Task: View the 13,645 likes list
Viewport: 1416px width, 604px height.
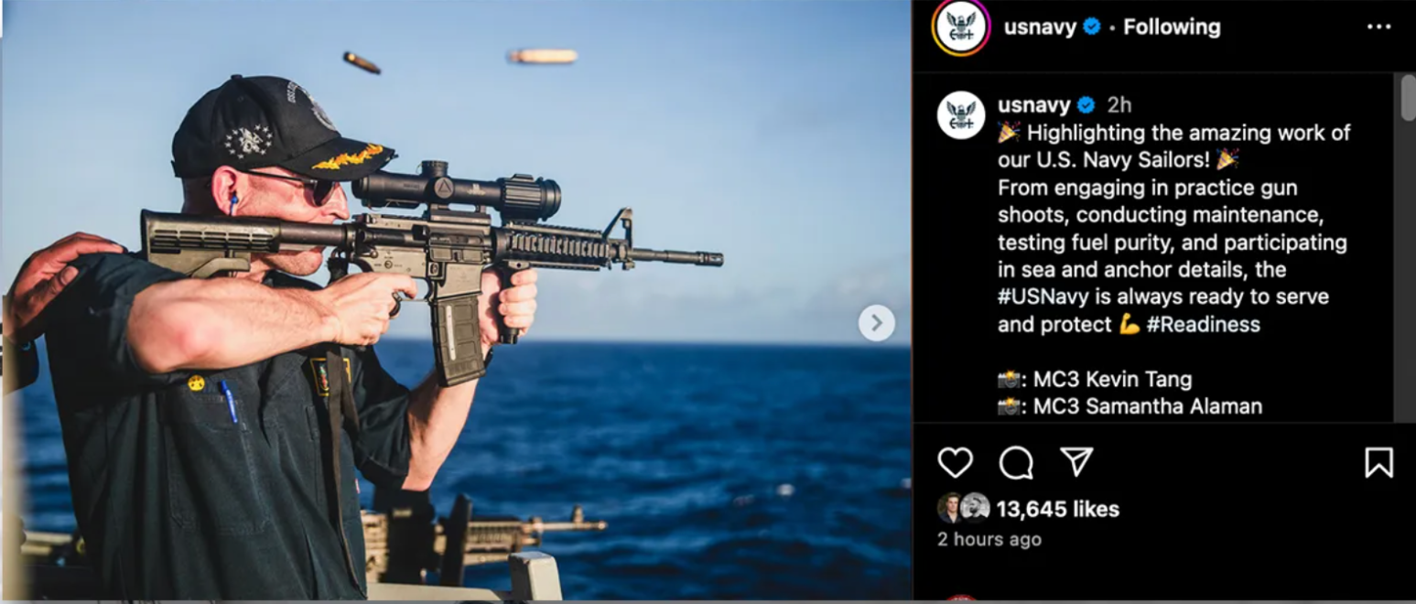Action: 1057,509
